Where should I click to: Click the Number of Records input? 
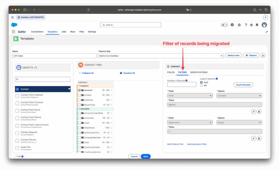tap(182, 84)
